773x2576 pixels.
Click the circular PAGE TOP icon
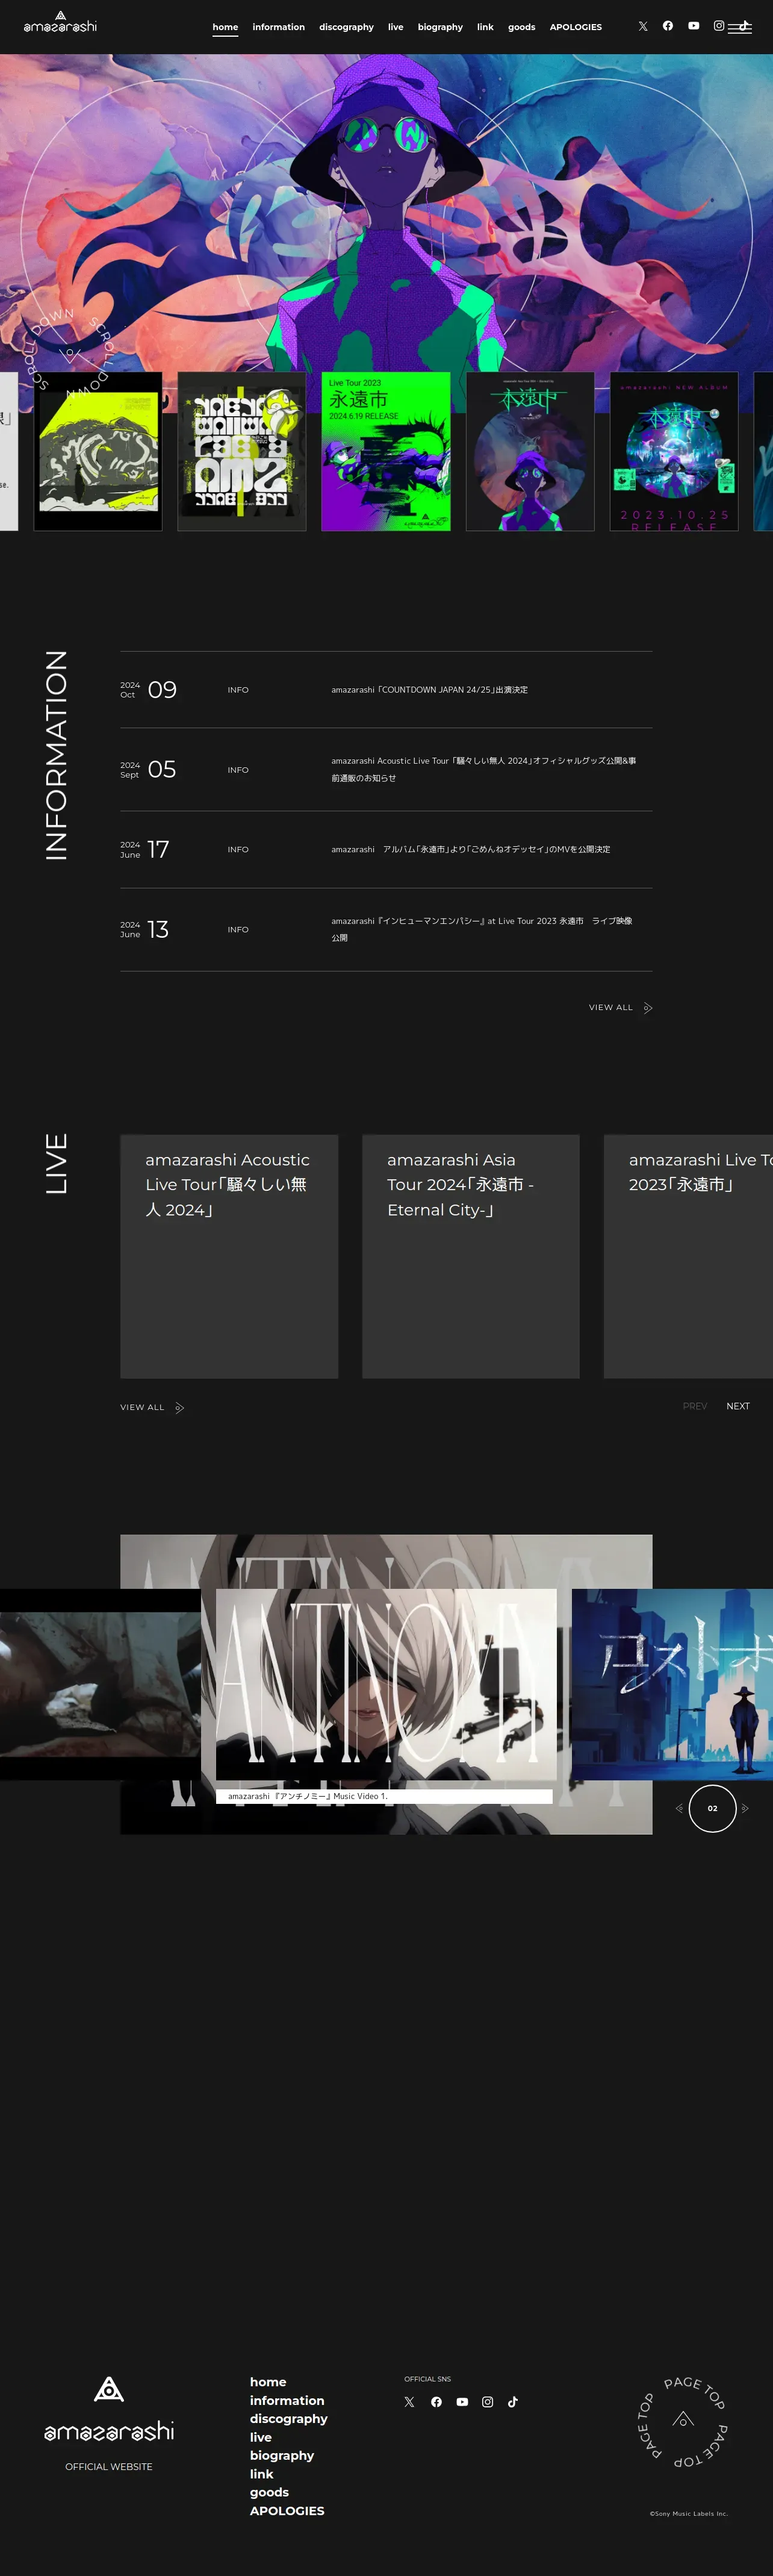pos(683,2421)
